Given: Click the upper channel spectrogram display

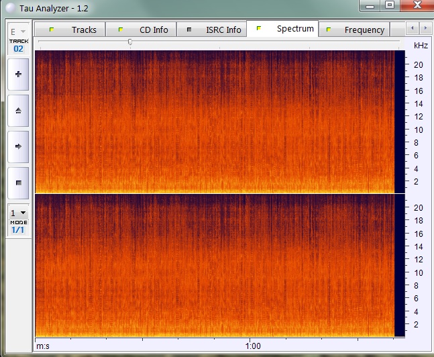Looking at the screenshot, I should click(x=214, y=121).
